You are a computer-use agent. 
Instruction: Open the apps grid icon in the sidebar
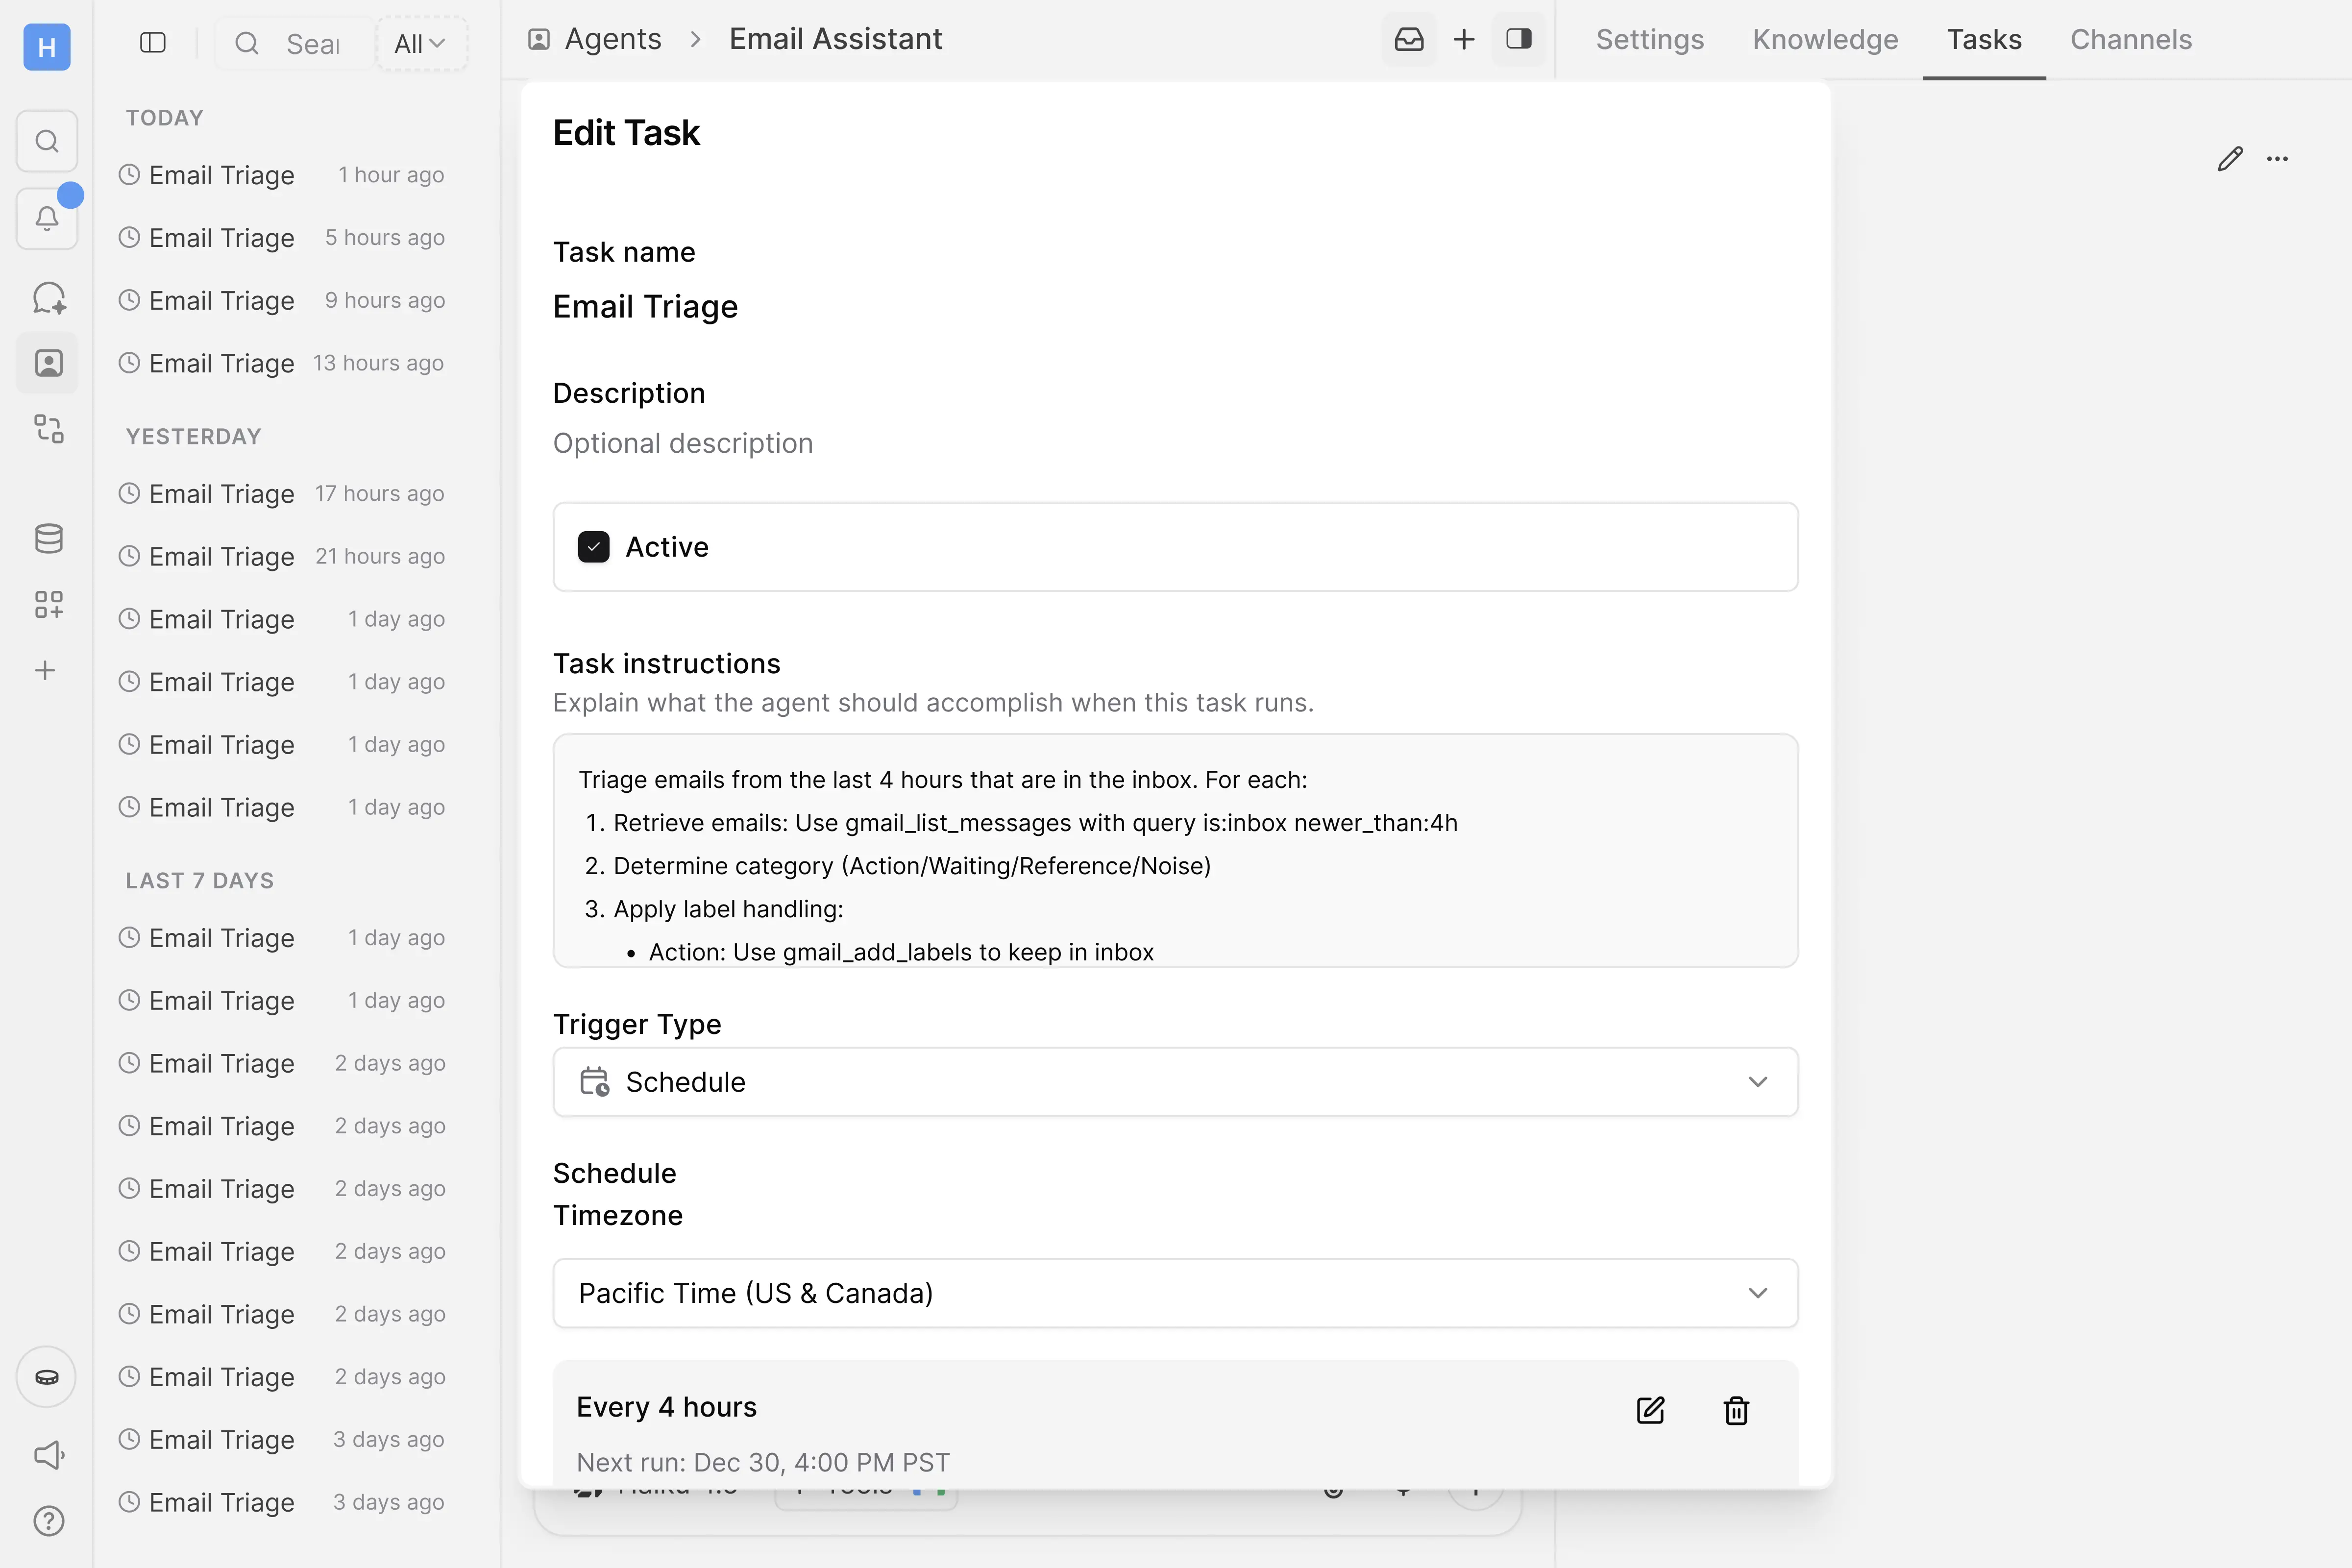[46, 604]
